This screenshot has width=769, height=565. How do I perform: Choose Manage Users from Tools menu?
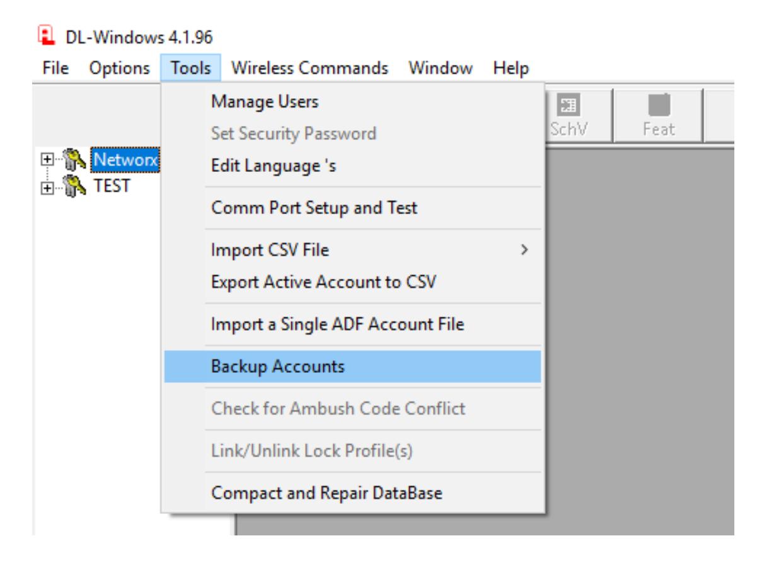click(x=353, y=101)
